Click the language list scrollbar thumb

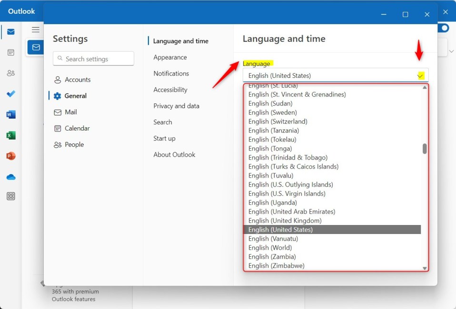click(x=425, y=149)
